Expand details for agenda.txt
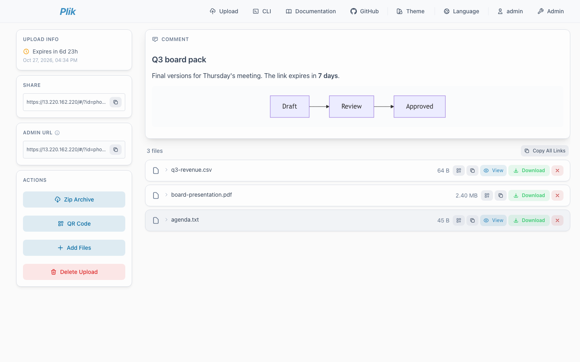The height and width of the screenshot is (362, 580). click(x=166, y=220)
